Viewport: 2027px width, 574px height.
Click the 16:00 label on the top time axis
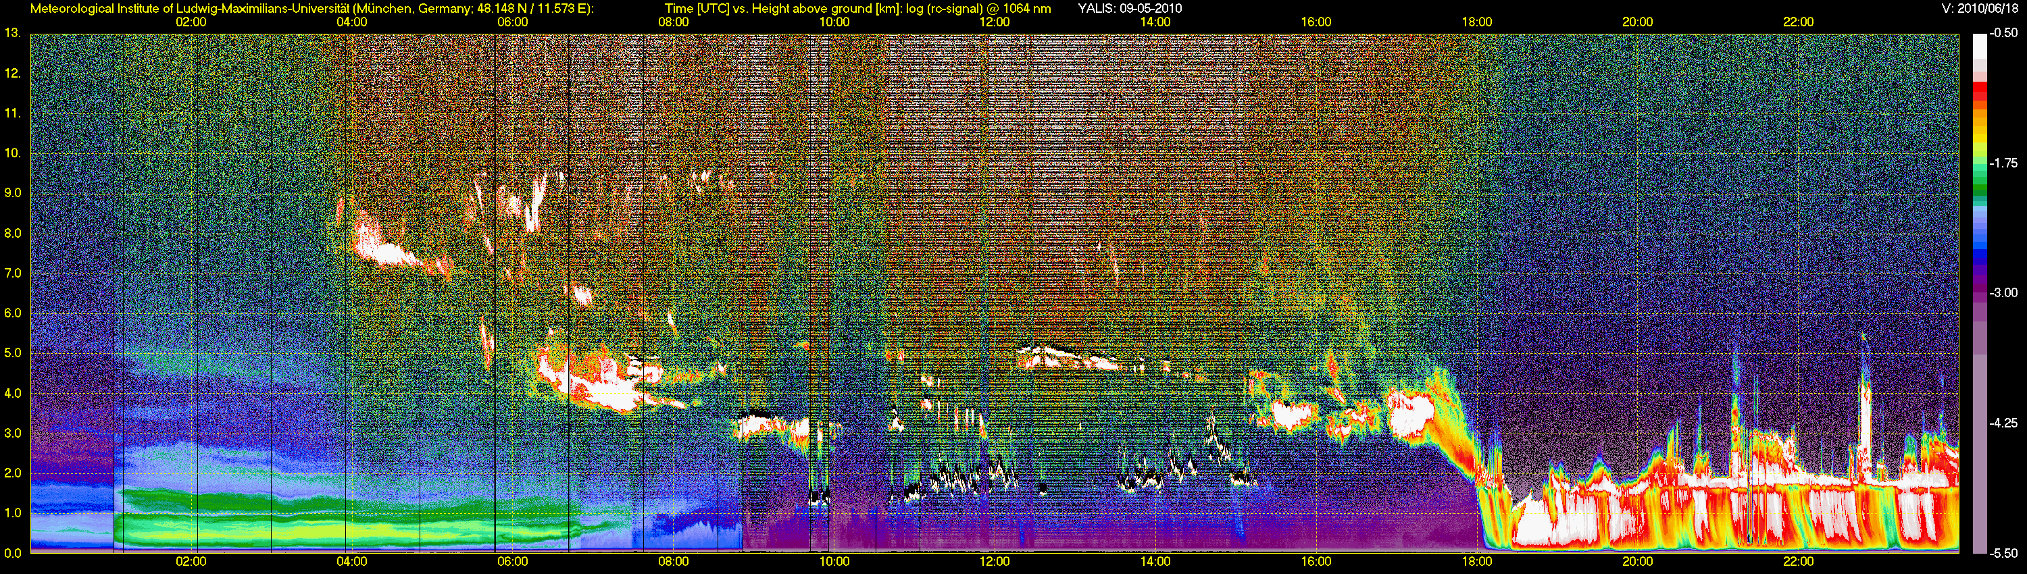click(x=1316, y=22)
